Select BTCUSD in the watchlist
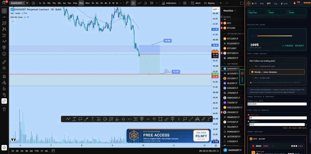 (232, 28)
